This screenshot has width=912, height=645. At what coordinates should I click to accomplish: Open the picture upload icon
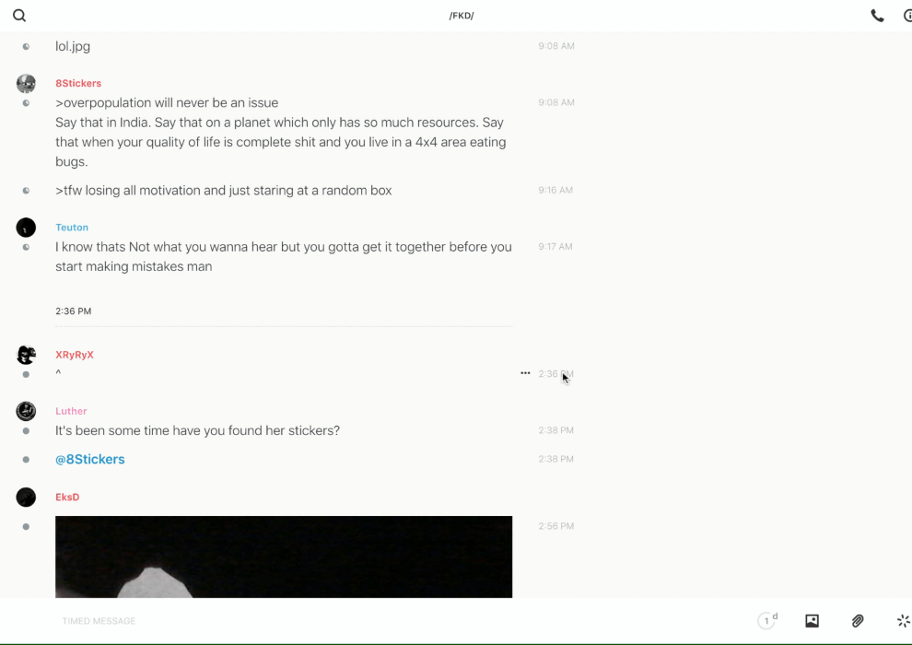[x=812, y=621]
